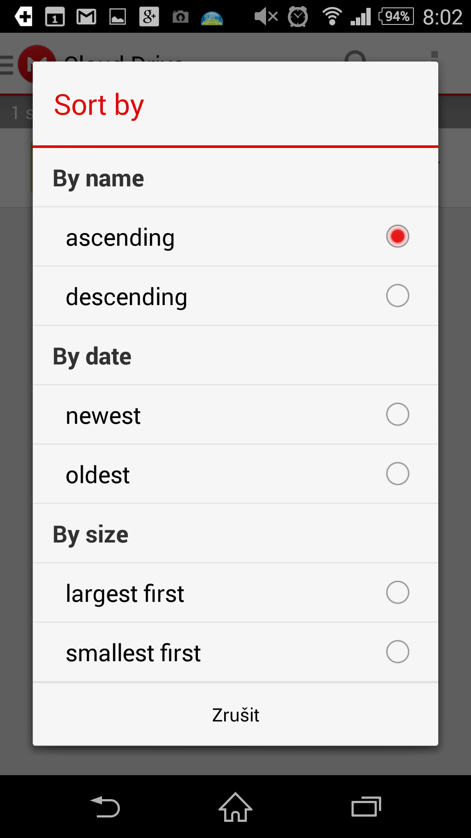This screenshot has width=471, height=838.
Task: Select the descending radio button
Action: [397, 295]
